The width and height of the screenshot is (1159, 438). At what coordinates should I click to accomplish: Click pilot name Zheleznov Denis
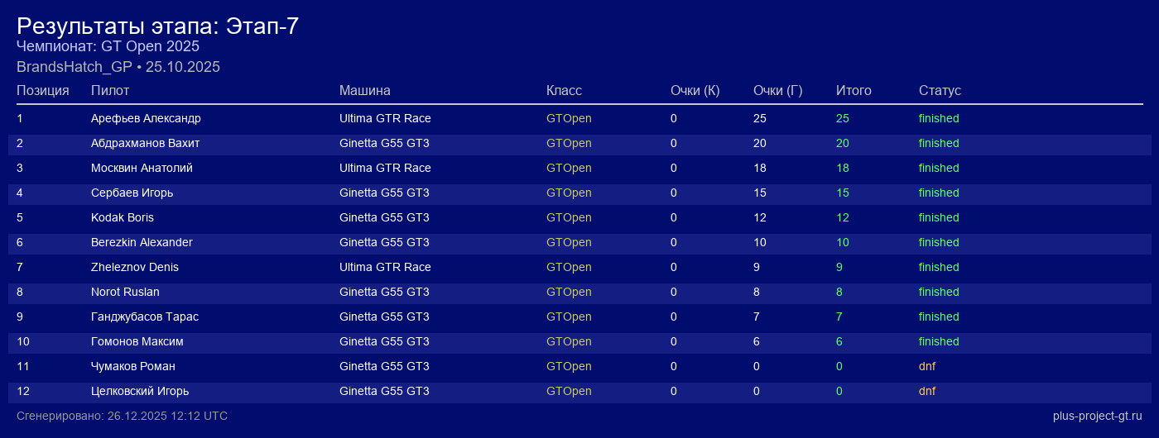click(x=134, y=267)
